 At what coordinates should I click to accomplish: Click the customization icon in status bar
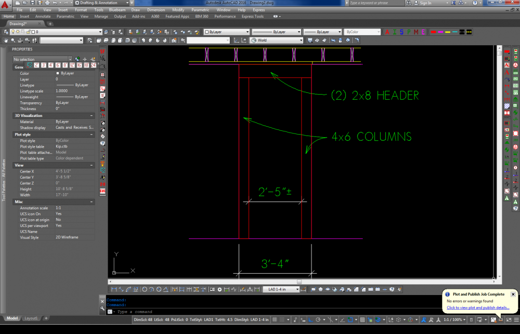[514, 319]
